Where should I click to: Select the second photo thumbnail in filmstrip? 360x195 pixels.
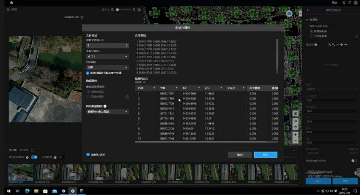[47, 172]
